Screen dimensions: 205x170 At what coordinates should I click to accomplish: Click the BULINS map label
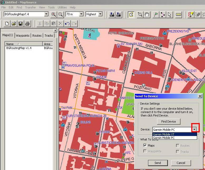coord(85,122)
